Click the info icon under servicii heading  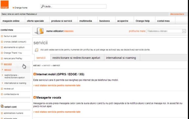[37, 50]
